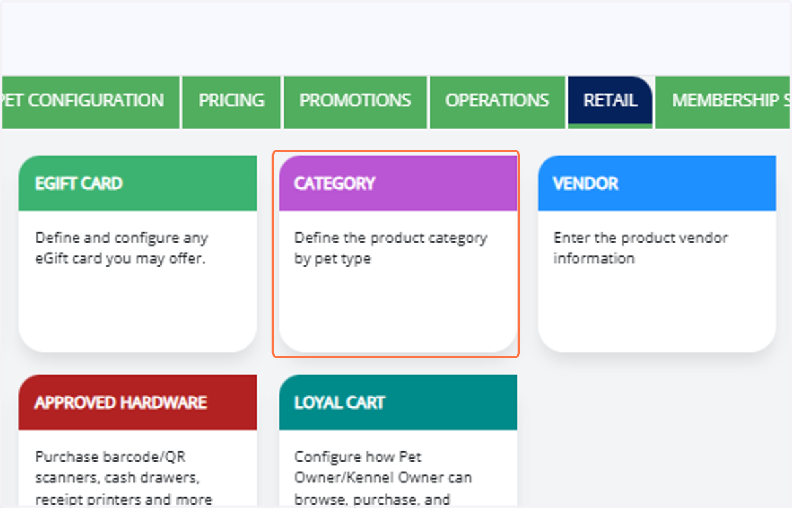This screenshot has height=508, width=792.
Task: Click 'Enter the product vendor information' text
Action: [x=640, y=248]
